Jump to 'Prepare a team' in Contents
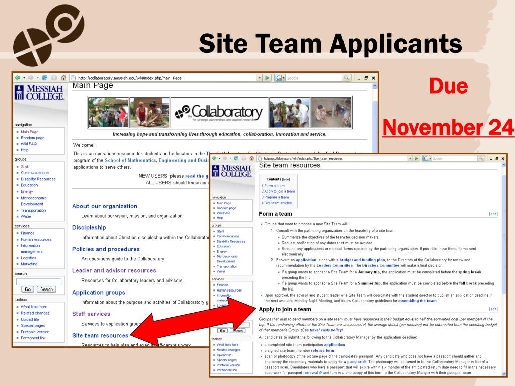This screenshot has width=515, height=386. pyautogui.click(x=275, y=197)
